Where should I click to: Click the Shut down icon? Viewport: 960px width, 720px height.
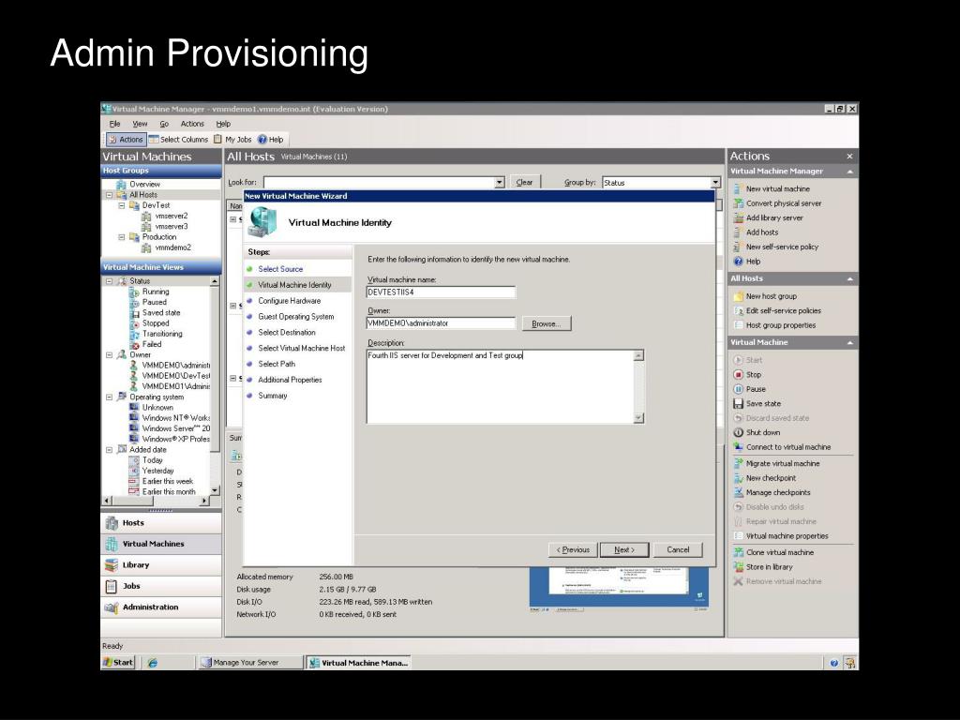pyautogui.click(x=739, y=432)
